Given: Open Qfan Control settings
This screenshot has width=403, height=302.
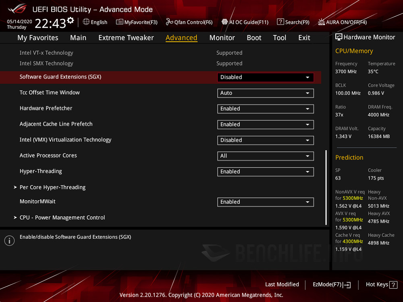Looking at the screenshot, I should coord(189,22).
